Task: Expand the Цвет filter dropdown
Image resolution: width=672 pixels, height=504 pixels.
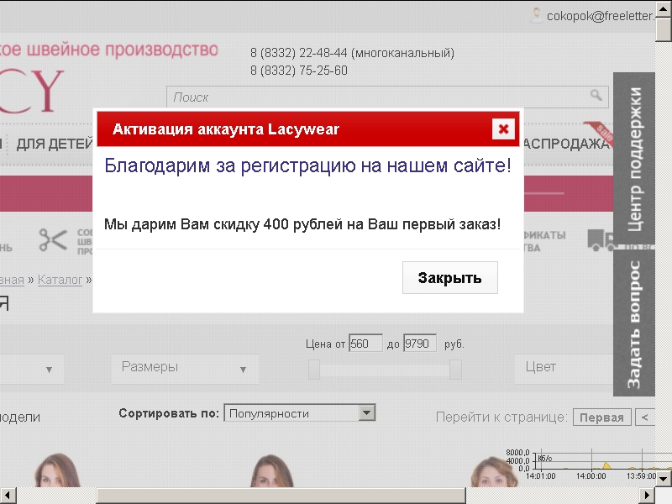Action: (x=564, y=369)
